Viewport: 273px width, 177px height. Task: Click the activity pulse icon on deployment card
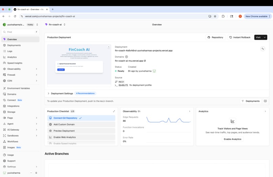click(x=263, y=49)
